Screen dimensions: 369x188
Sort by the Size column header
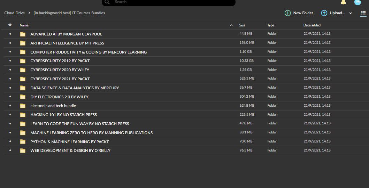[x=242, y=25]
